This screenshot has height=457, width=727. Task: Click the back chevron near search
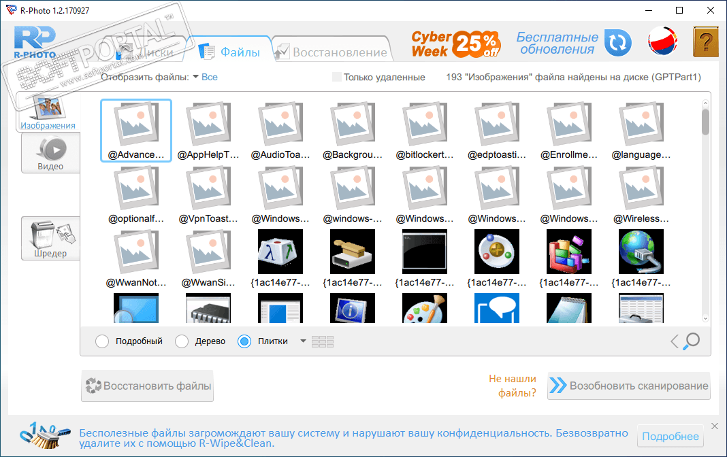click(675, 341)
